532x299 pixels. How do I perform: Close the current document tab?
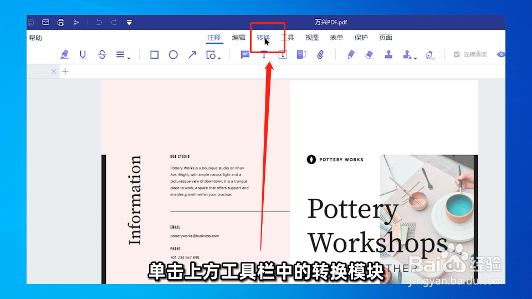[x=54, y=71]
